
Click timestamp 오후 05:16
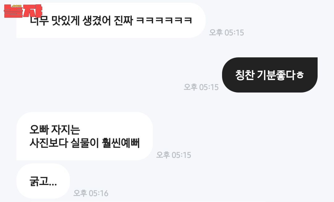tap(91, 193)
